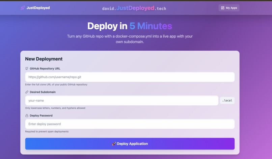Click the 'Deploy in 5 Minutes' heading
The width and height of the screenshot is (272, 159).
tap(130, 26)
